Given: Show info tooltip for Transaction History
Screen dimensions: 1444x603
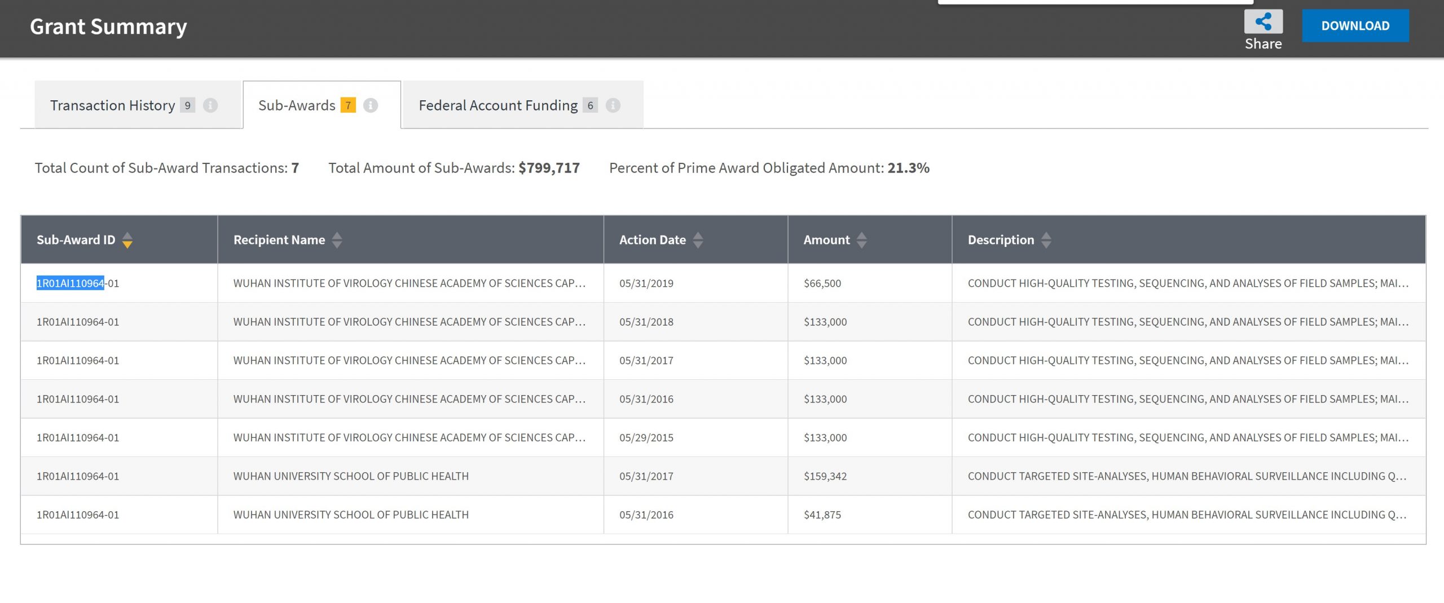Looking at the screenshot, I should tap(210, 105).
